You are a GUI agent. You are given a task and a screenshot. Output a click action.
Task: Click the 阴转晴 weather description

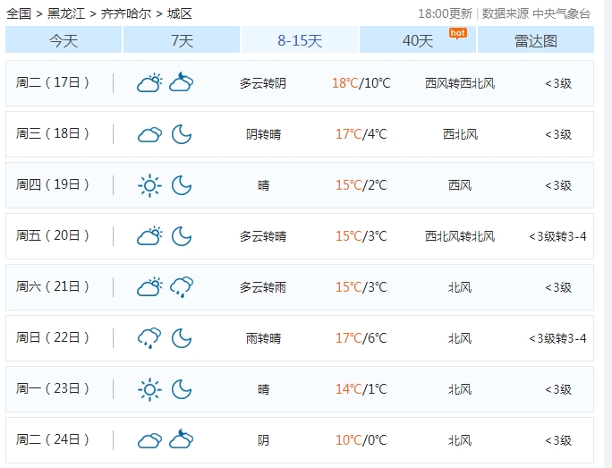pos(263,134)
